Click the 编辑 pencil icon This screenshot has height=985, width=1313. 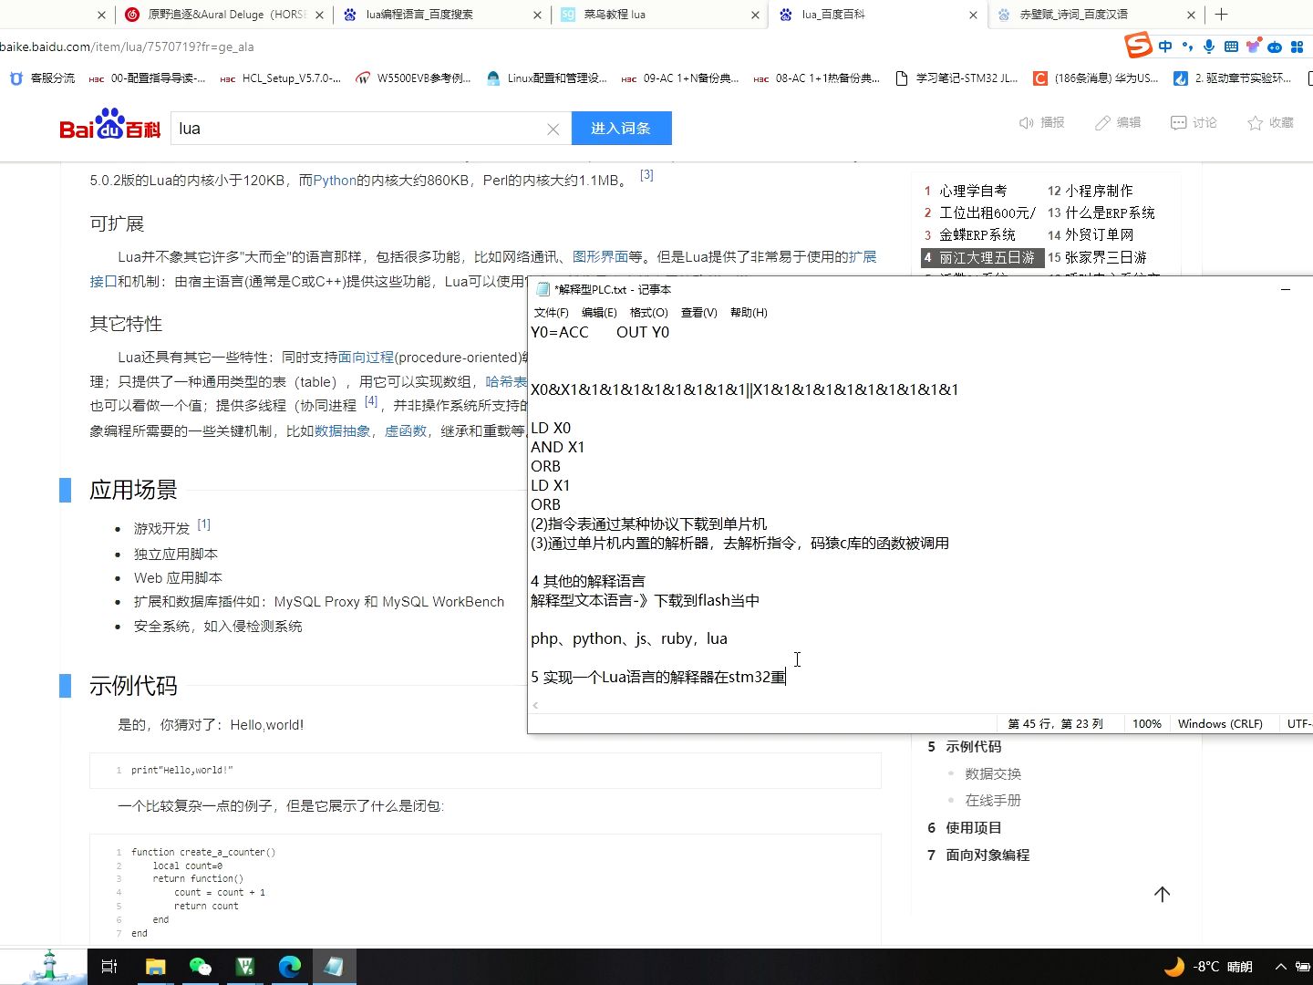pos(1102,123)
